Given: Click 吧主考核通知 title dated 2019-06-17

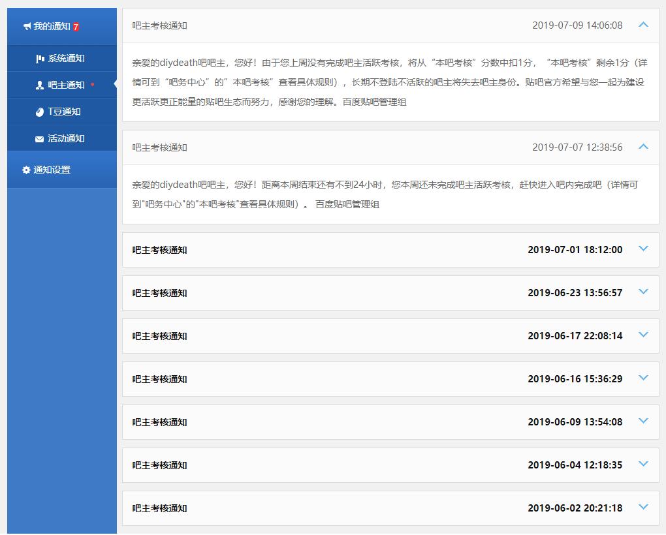Looking at the screenshot, I should [160, 336].
